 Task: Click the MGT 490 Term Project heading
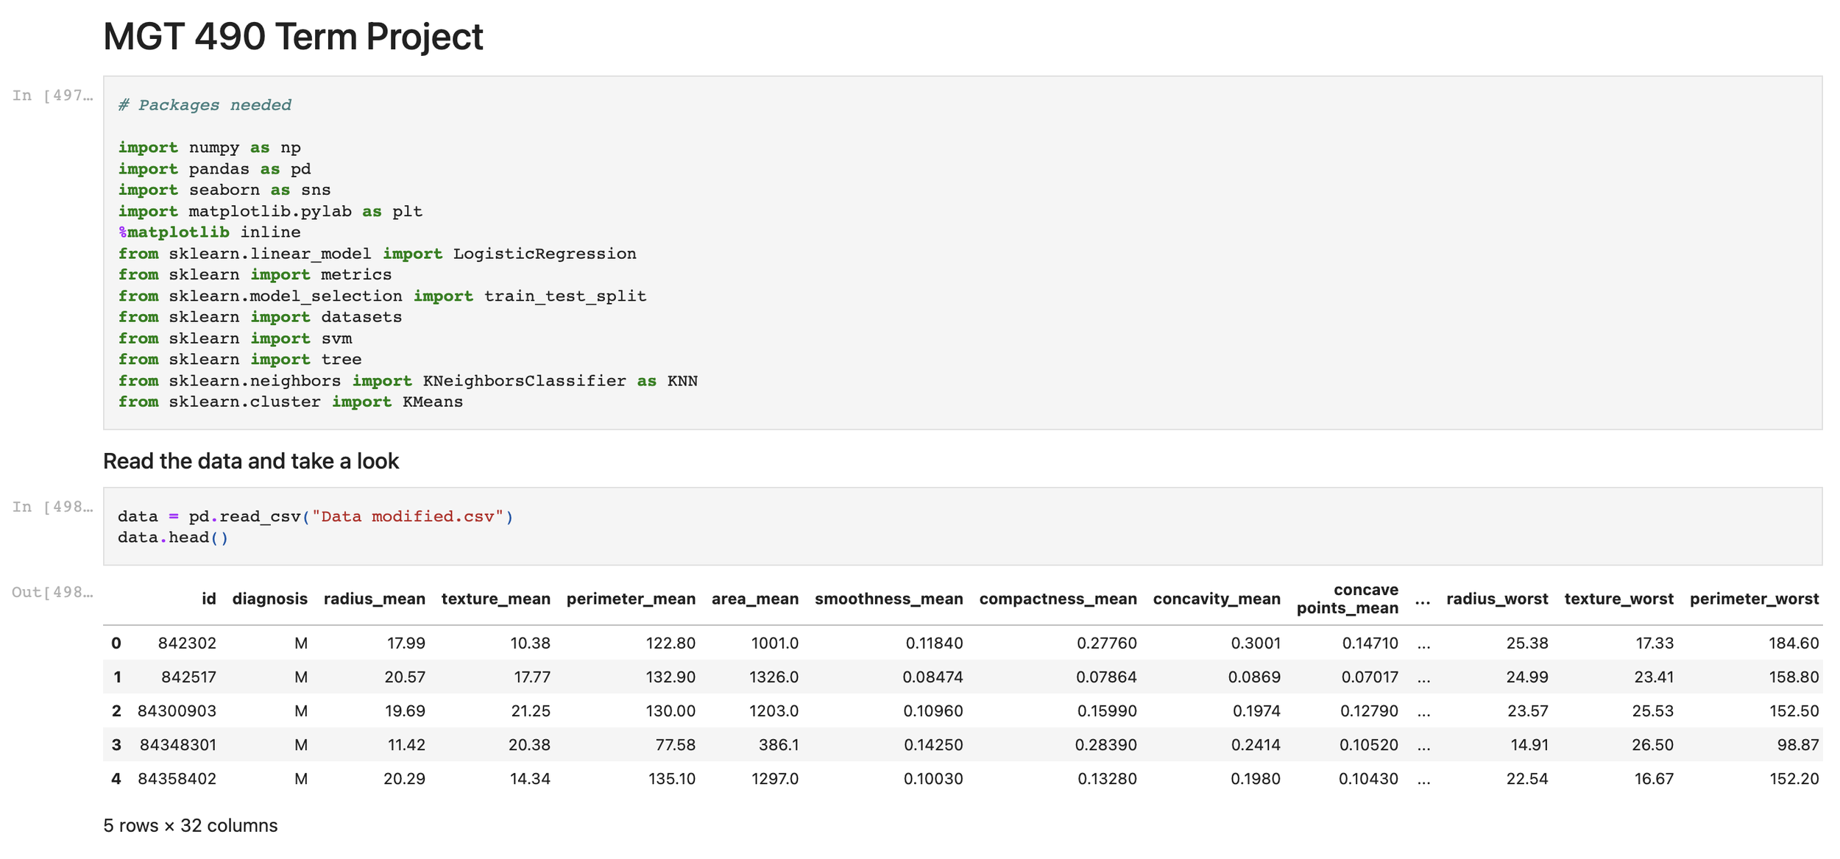tap(293, 37)
